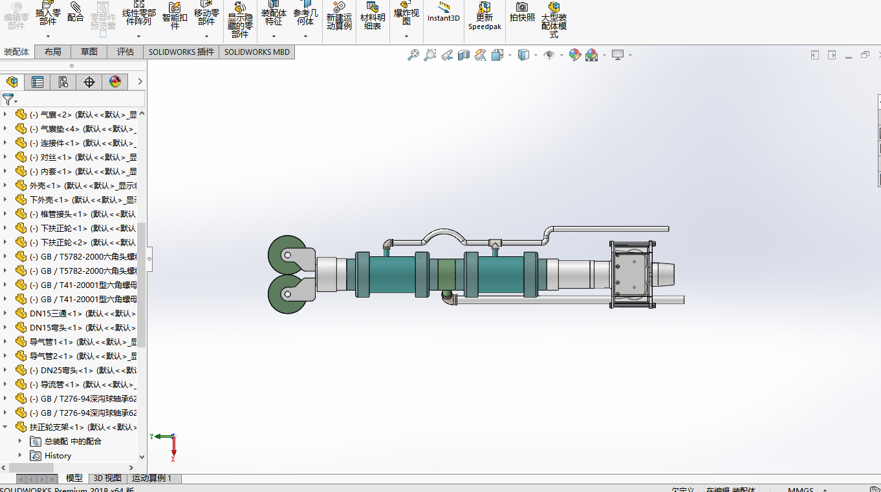Image resolution: width=881 pixels, height=492 pixels.
Task: Select the 总装配 中的配合 mates folder
Action: [x=72, y=441]
